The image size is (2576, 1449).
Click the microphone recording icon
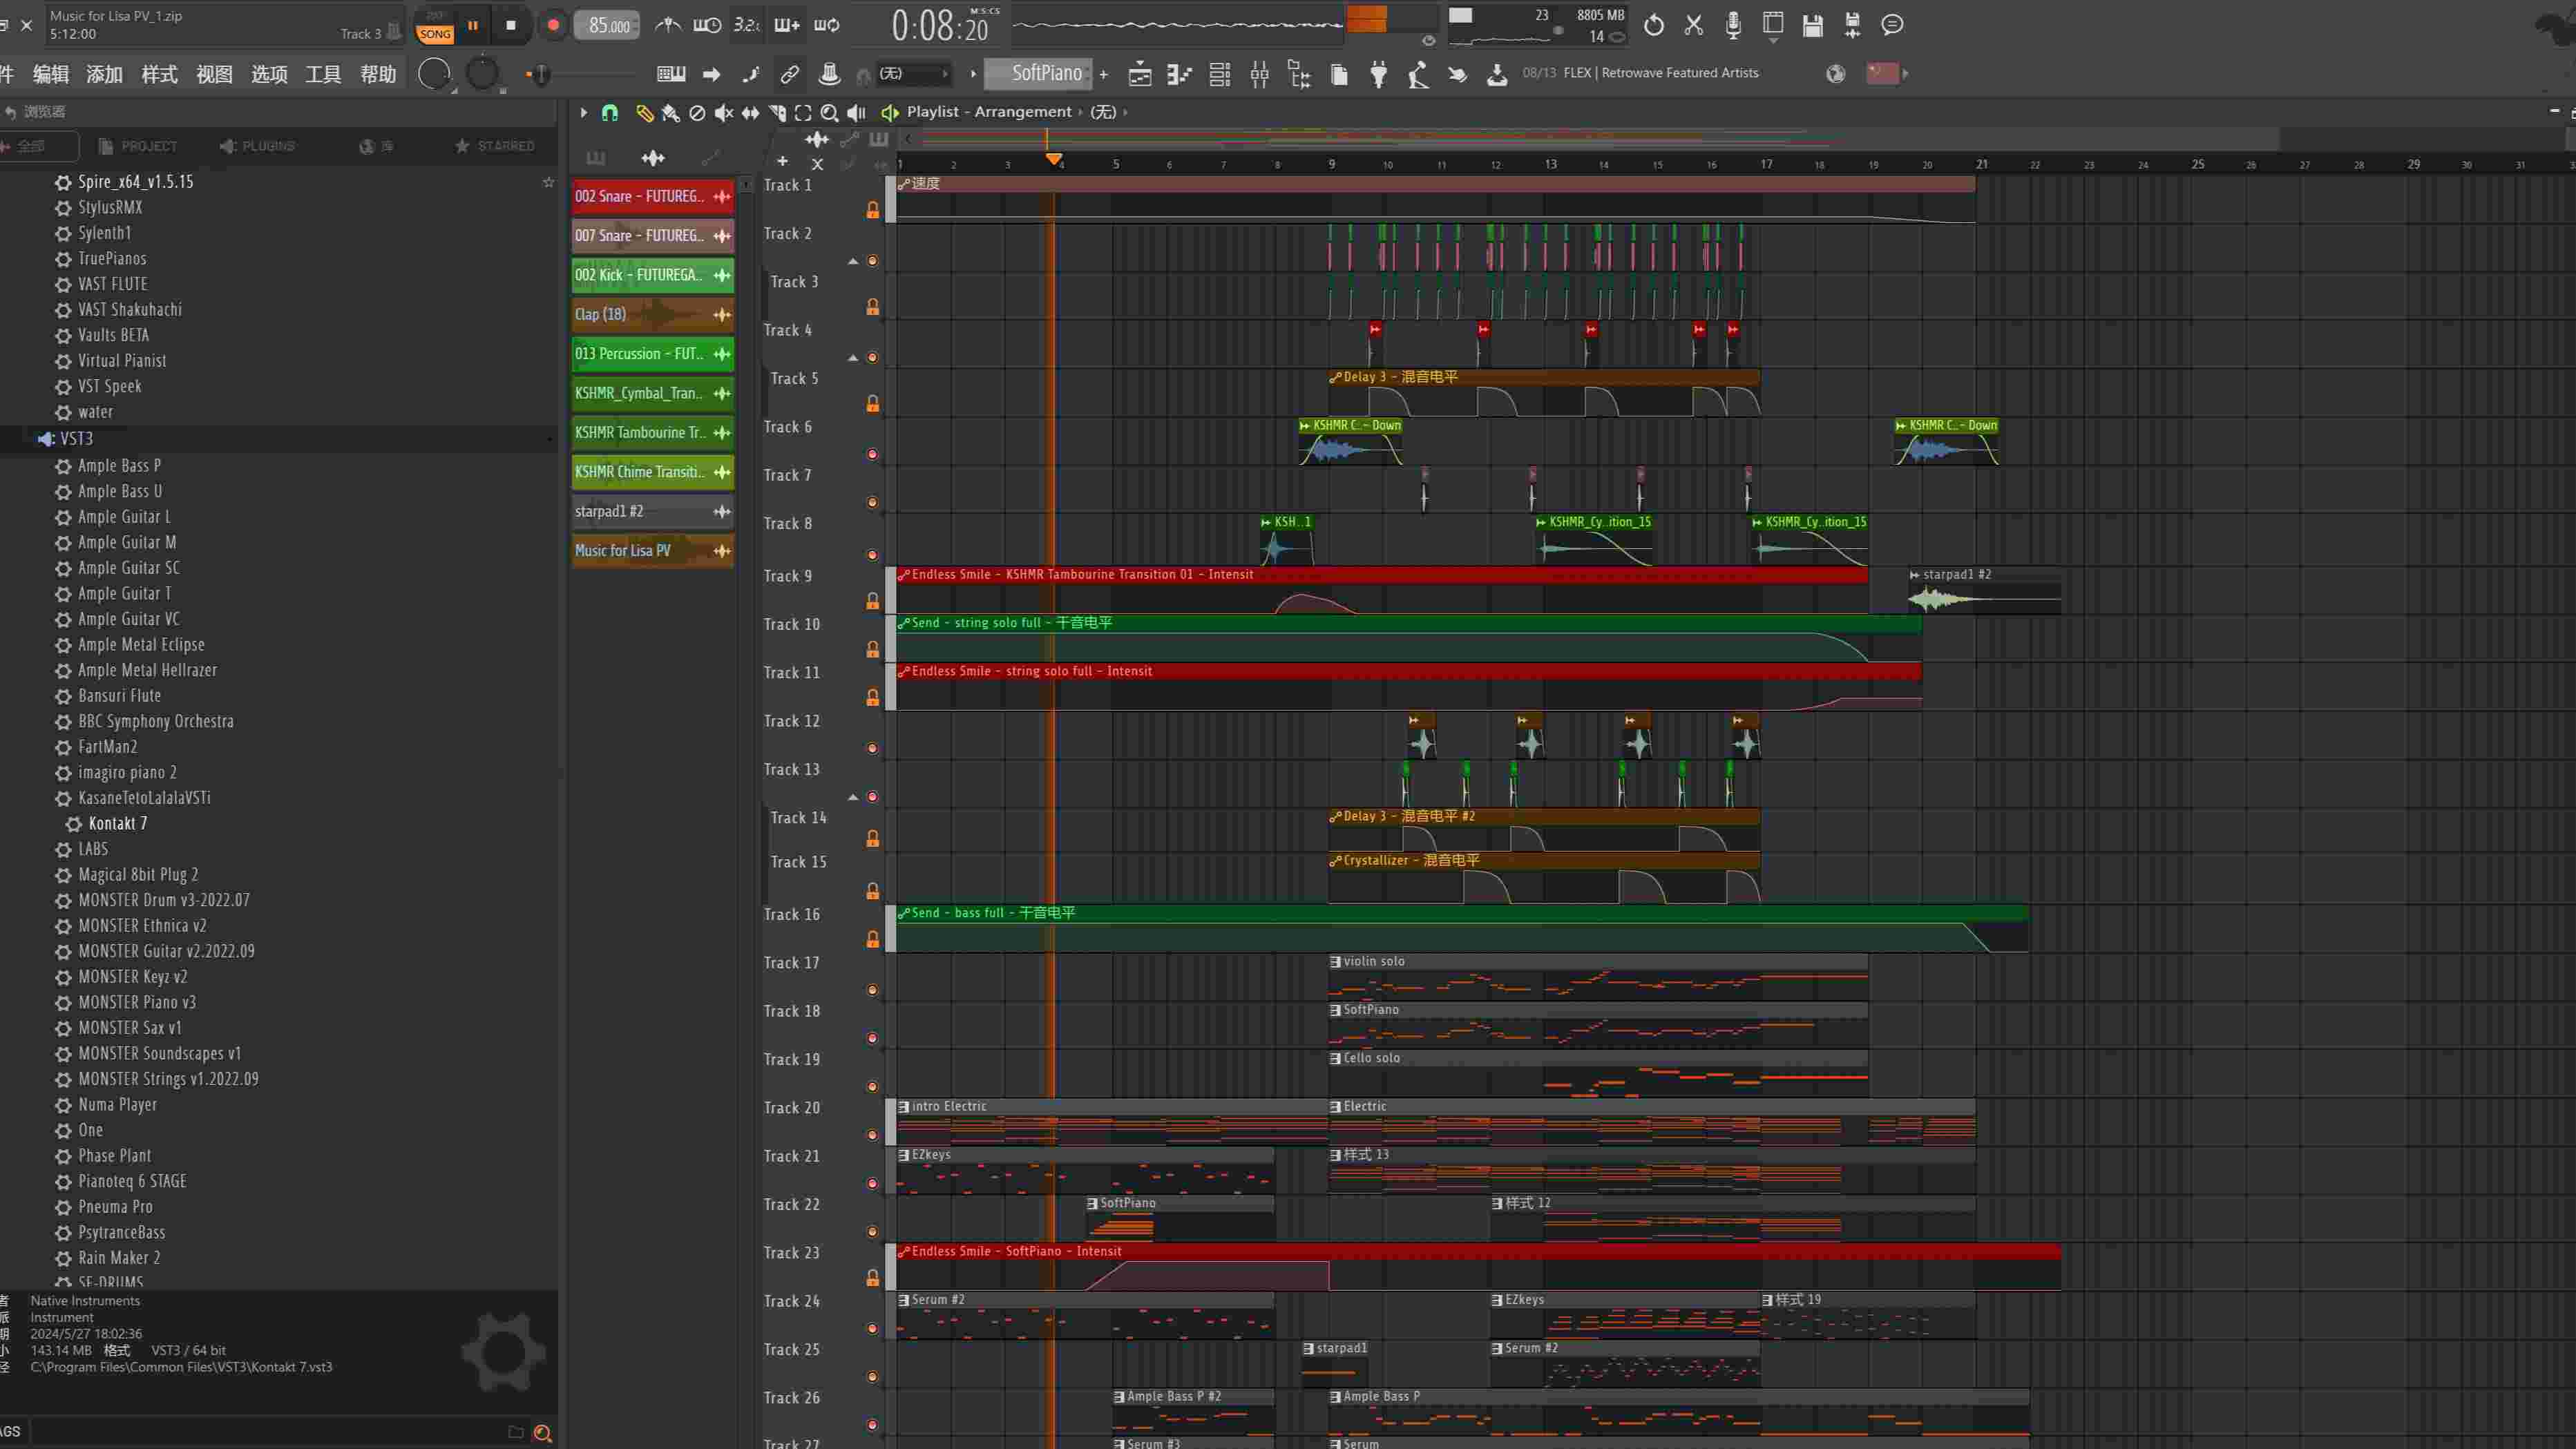coord(1733,25)
